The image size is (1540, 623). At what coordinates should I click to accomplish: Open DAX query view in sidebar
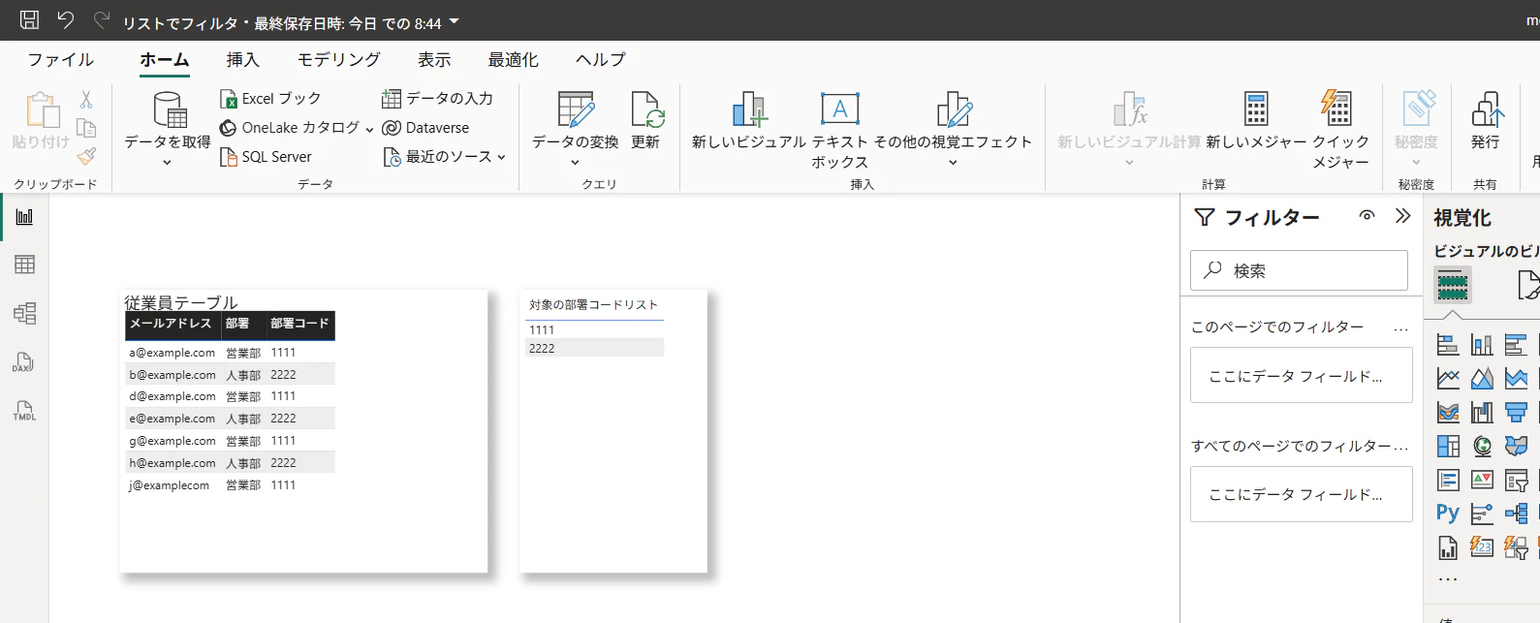(24, 362)
